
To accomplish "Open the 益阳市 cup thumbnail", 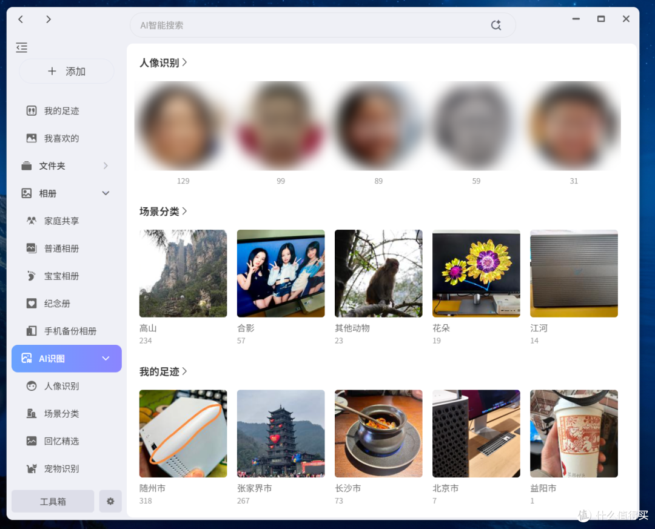I will click(x=574, y=433).
